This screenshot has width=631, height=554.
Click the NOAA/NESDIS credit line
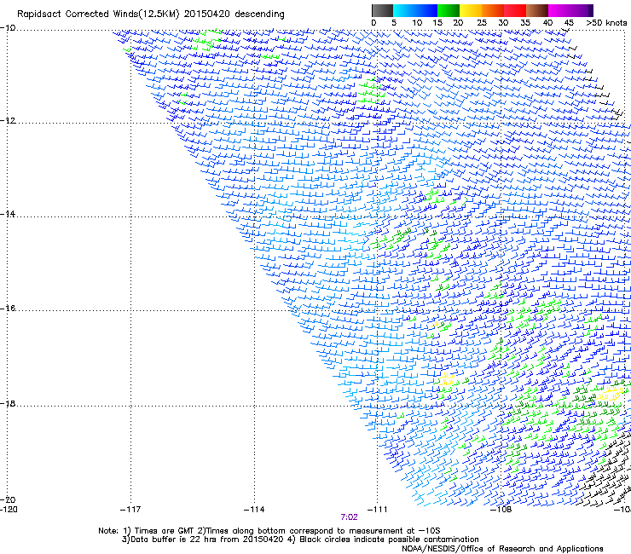pos(502,549)
